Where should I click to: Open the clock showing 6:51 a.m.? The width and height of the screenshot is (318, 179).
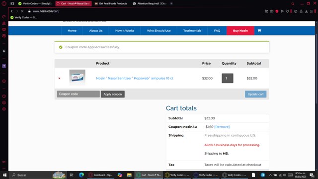coord(301,175)
